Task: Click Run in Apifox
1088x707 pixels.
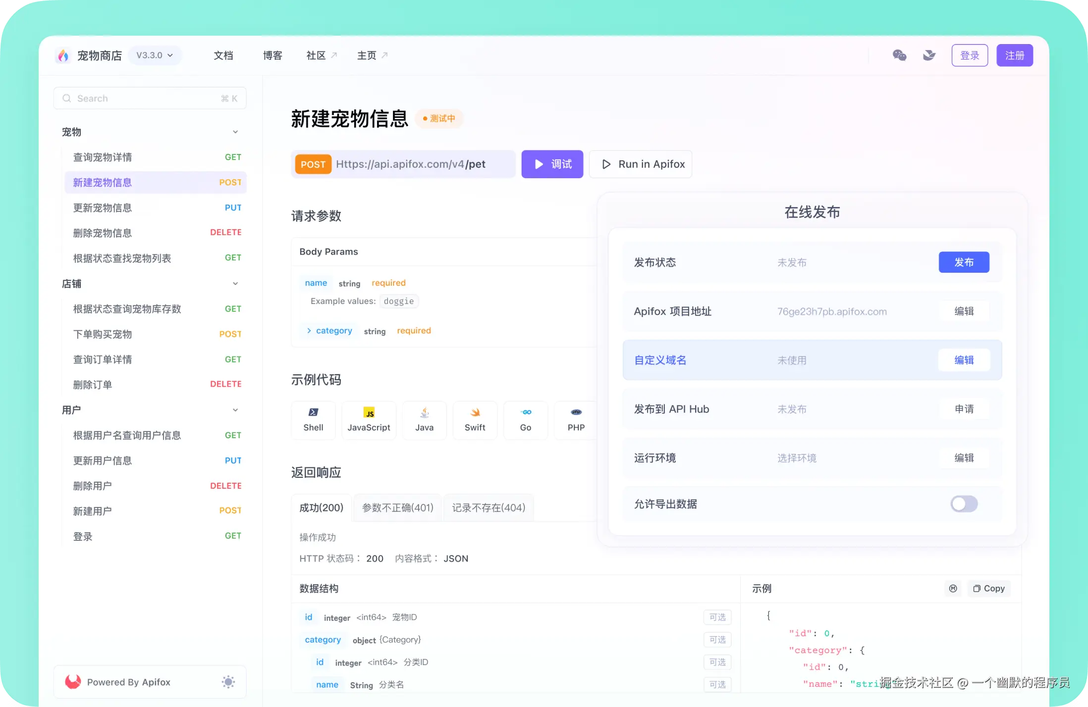Action: [641, 164]
